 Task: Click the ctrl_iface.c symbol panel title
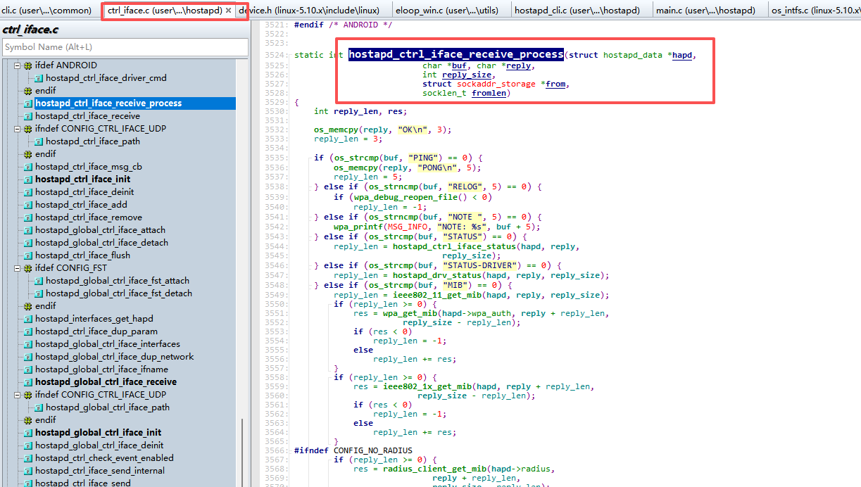pyautogui.click(x=30, y=30)
